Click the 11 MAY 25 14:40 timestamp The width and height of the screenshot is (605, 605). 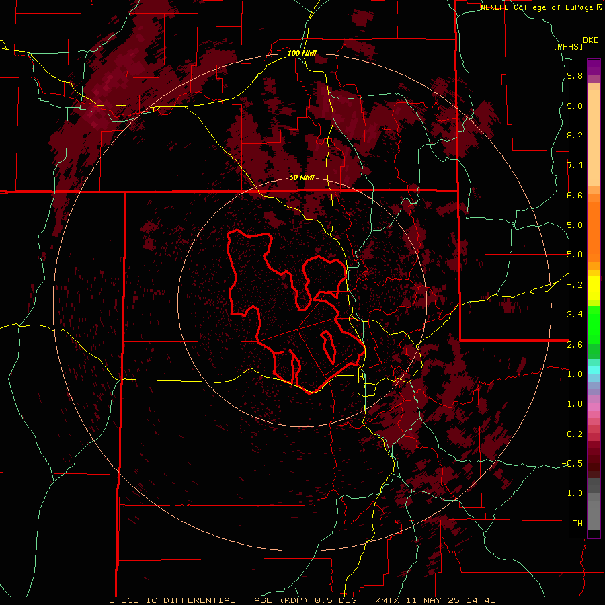(x=449, y=600)
